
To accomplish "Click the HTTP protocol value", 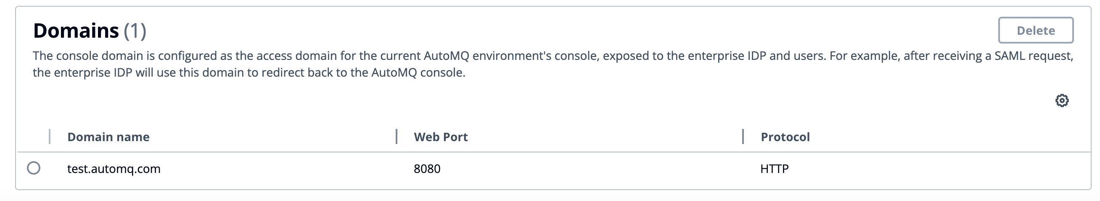I will [x=775, y=169].
